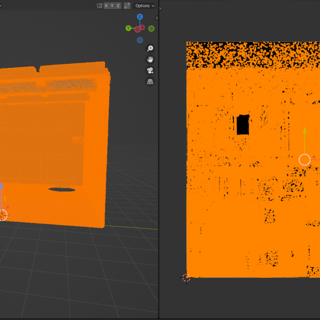This screenshot has height=320, width=320.
Task: Open the Options dropdown
Action: click(x=145, y=5)
